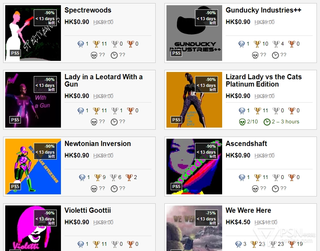Select the Newtonian Inversion cover thumbnail
320x251 pixels.
33,167
